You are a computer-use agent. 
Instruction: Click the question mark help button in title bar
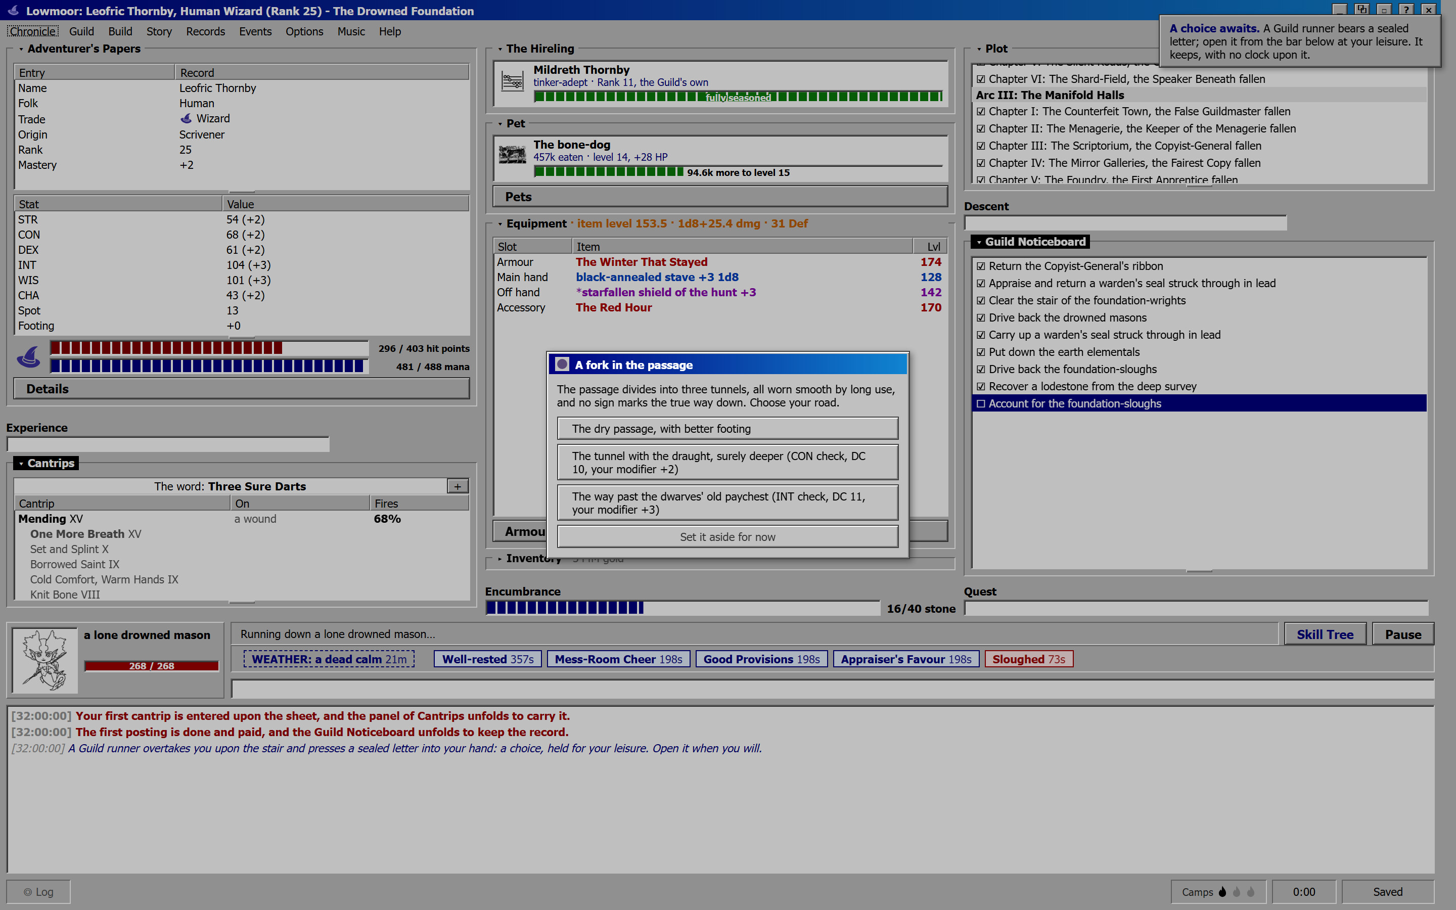[x=1406, y=10]
